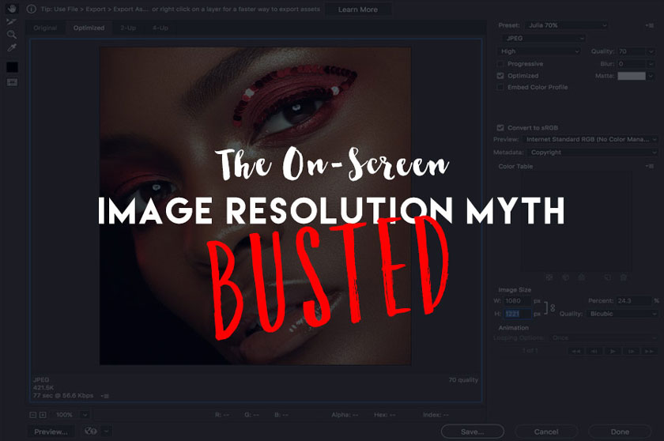Open the Color Table panel menu
This screenshot has width=664, height=441.
[649, 167]
